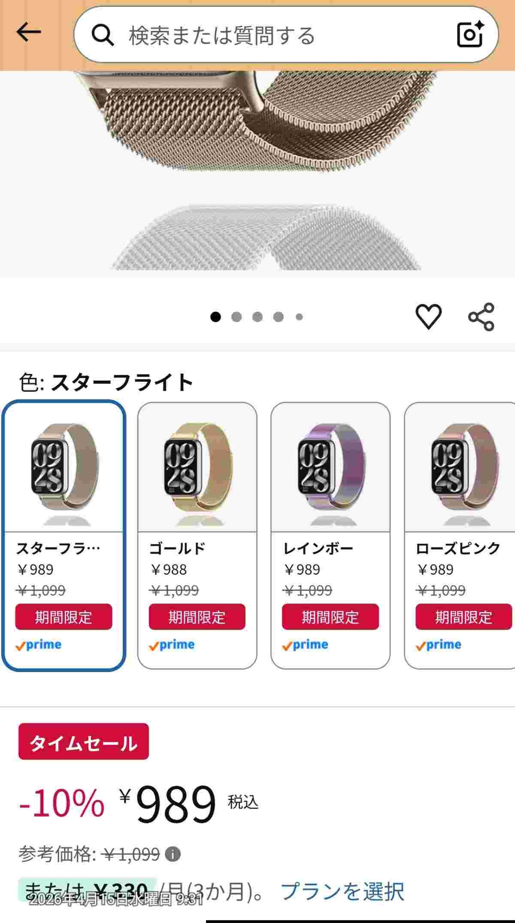Screen dimensions: 515x923
Task: Tap the main product watch band image
Action: [257, 172]
